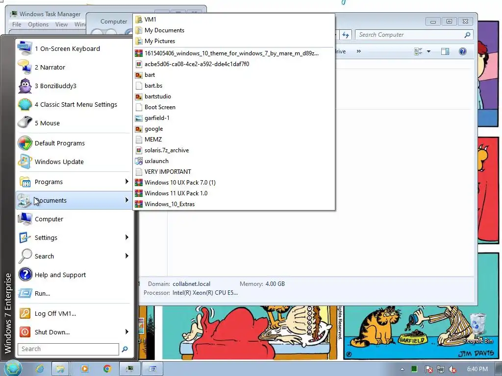Open Action Center flag icon
The width and height of the screenshot is (502, 376).
428,369
